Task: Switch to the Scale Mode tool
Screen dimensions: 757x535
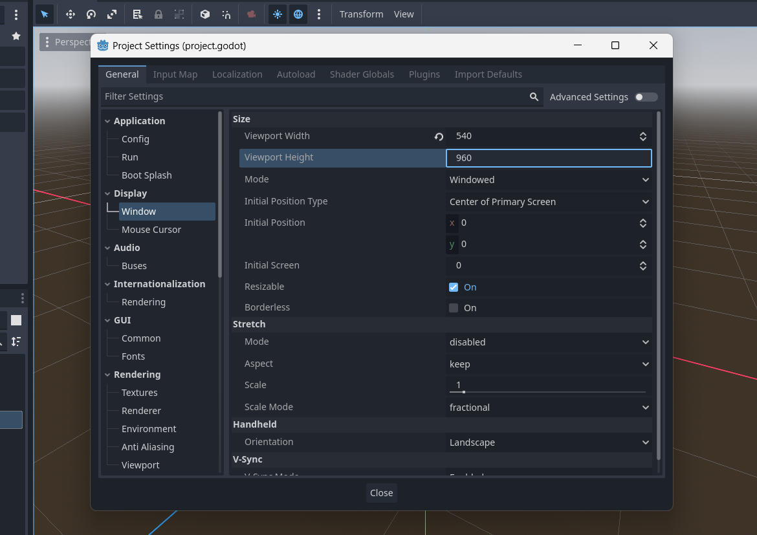Action: point(112,14)
